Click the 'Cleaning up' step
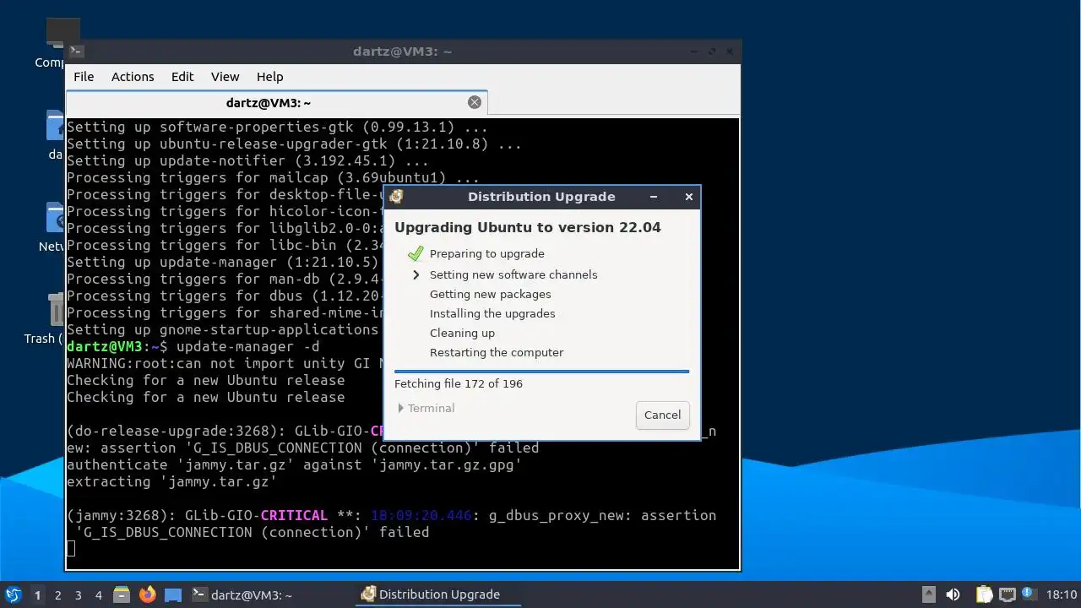Viewport: 1081px width, 608px height. tap(462, 333)
